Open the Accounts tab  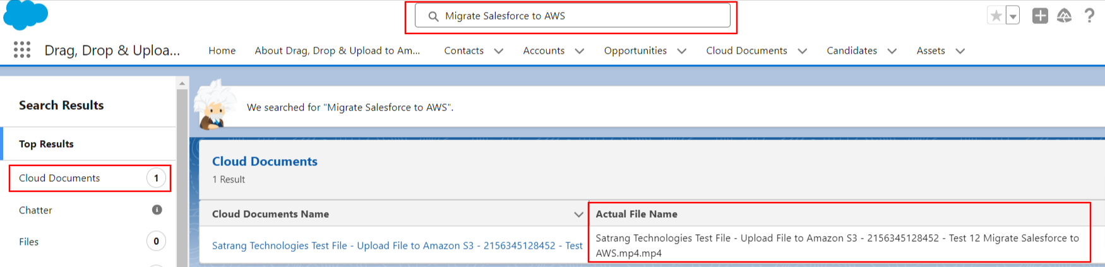(x=544, y=50)
